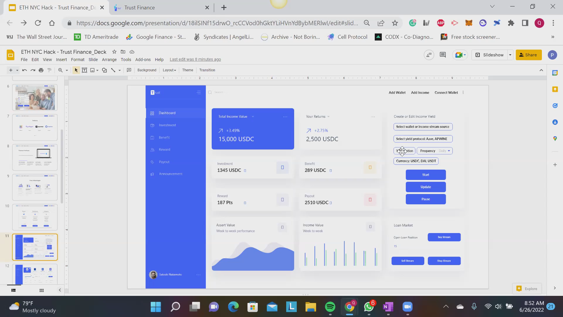This screenshot has height=317, width=563.
Task: Click the yellow Share button
Action: (x=529, y=55)
